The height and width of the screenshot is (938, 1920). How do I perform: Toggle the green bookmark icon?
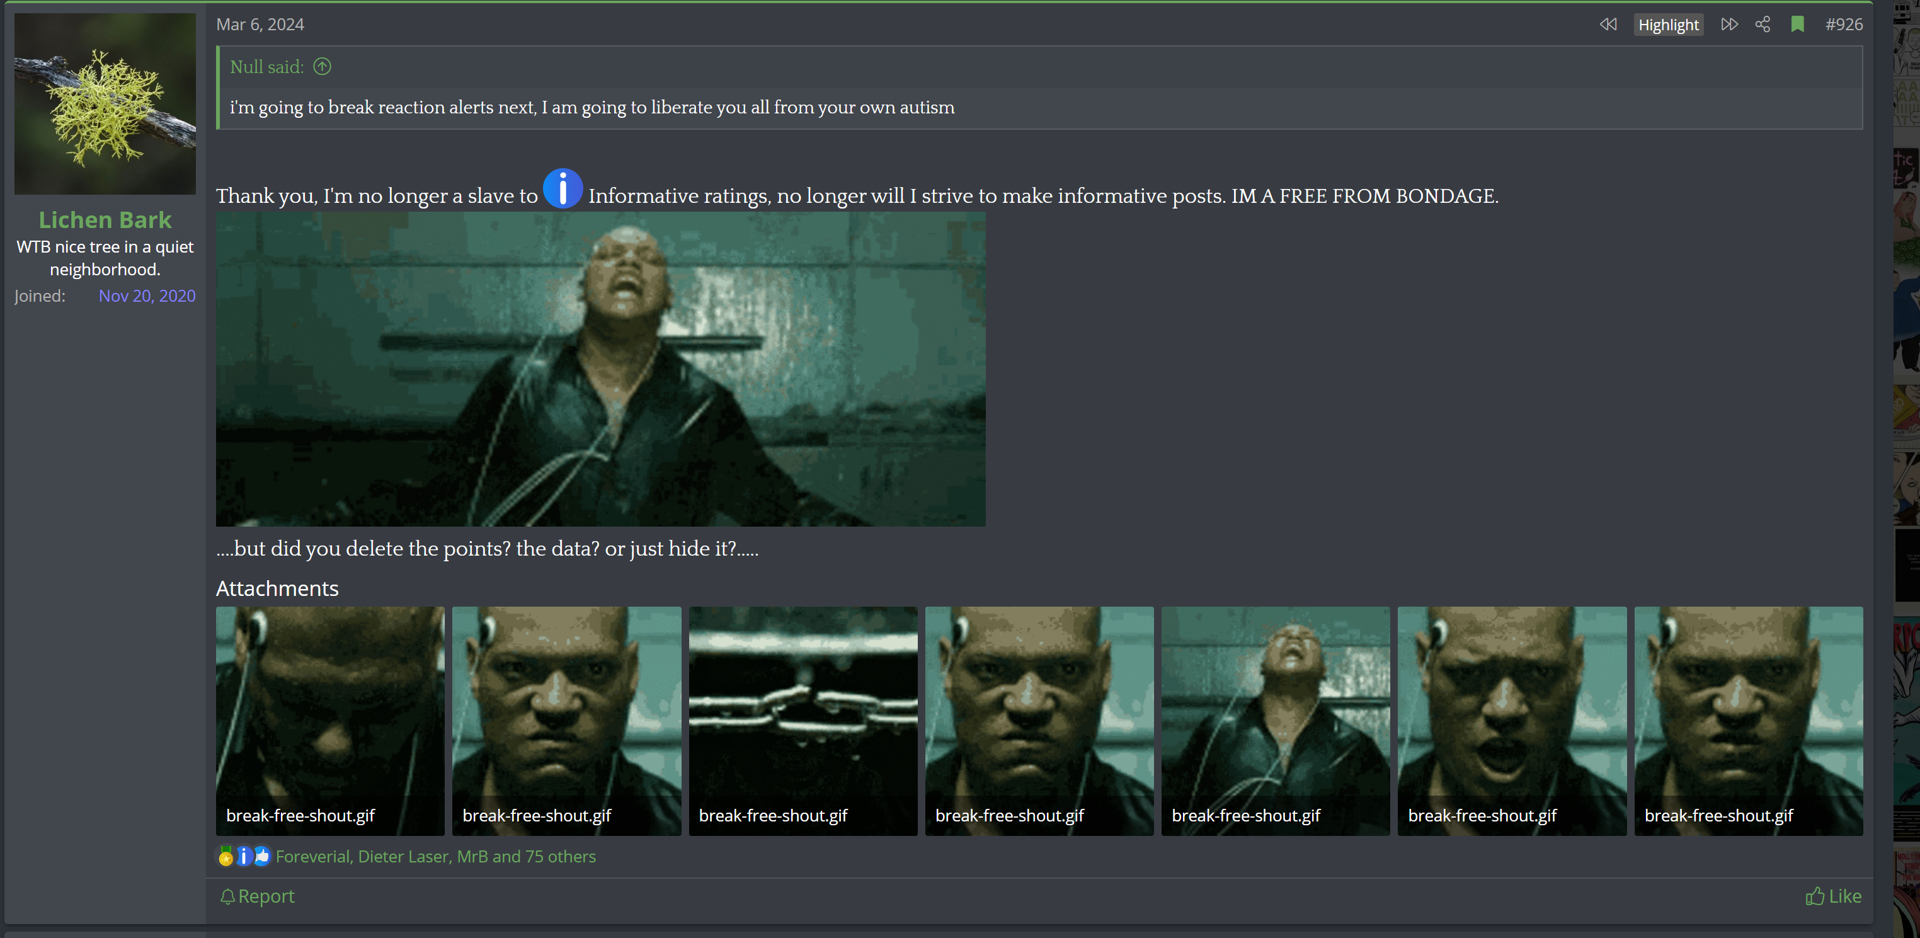pyautogui.click(x=1797, y=25)
